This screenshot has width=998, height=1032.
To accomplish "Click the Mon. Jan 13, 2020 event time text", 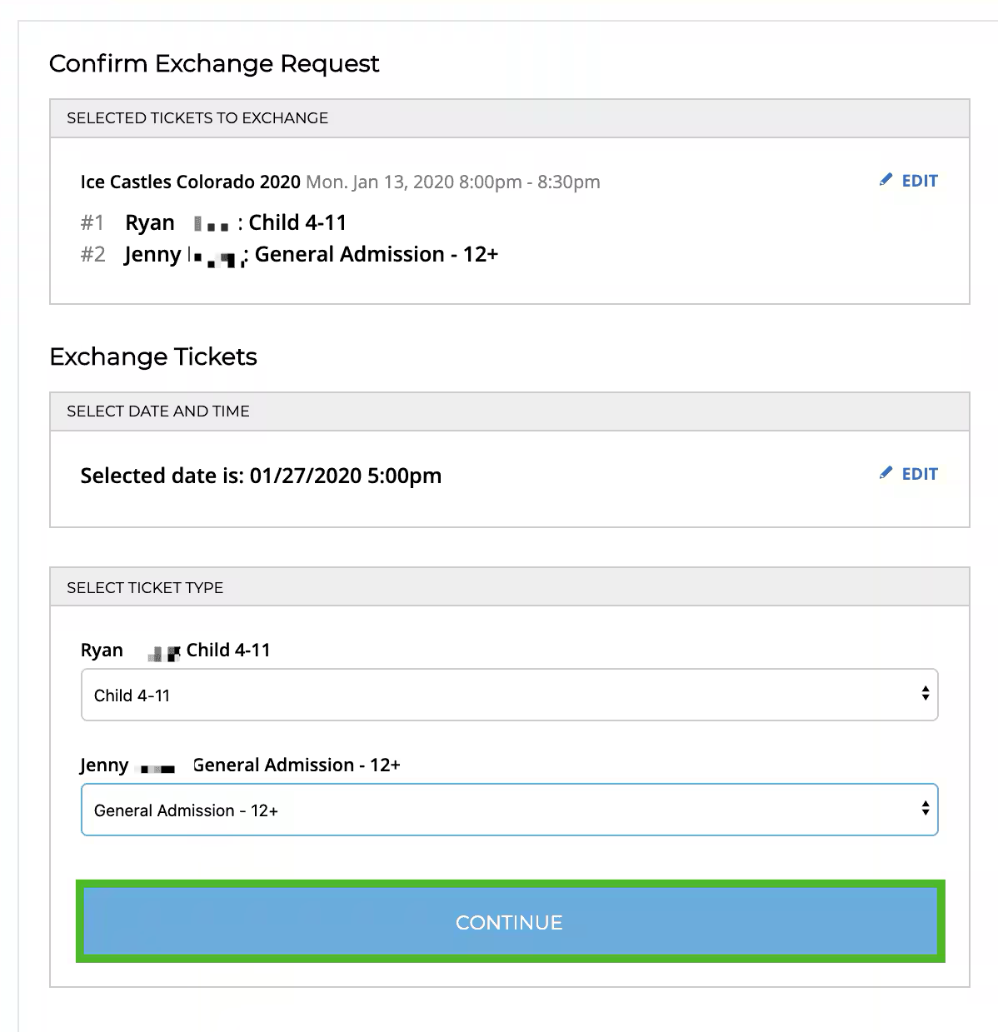I will click(453, 182).
